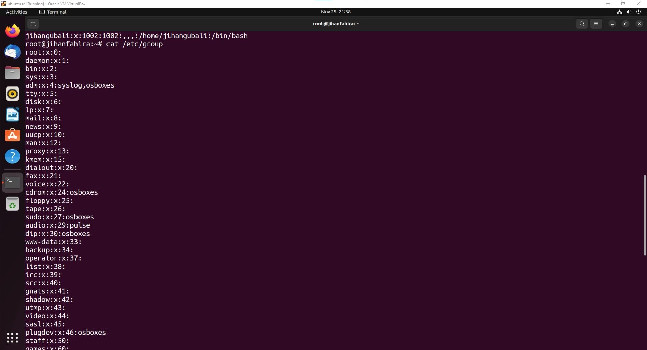Launch Thunderbird mail from the dock
The height and width of the screenshot is (350, 647).
12,52
